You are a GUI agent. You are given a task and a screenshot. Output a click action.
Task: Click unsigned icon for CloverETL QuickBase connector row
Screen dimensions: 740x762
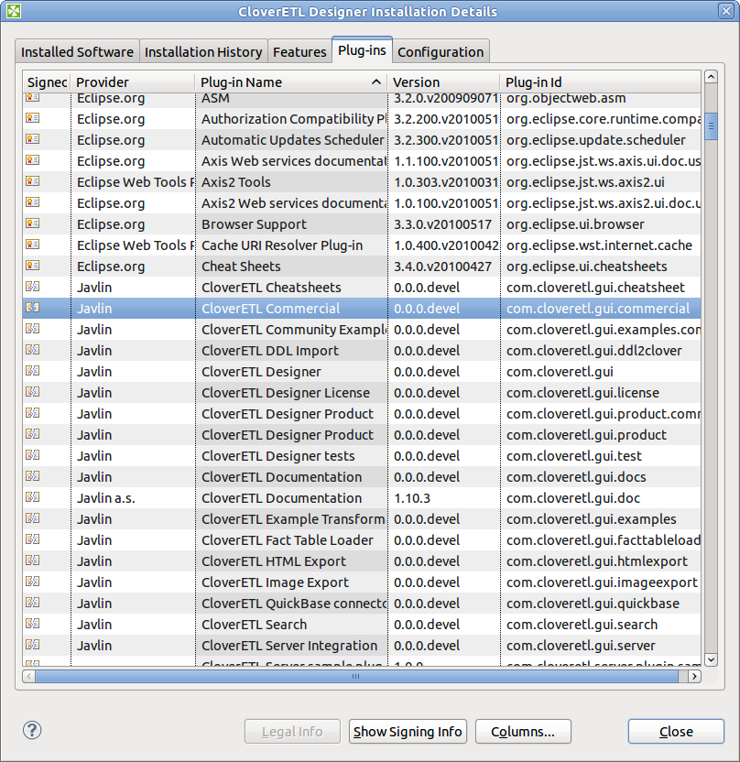point(33,603)
